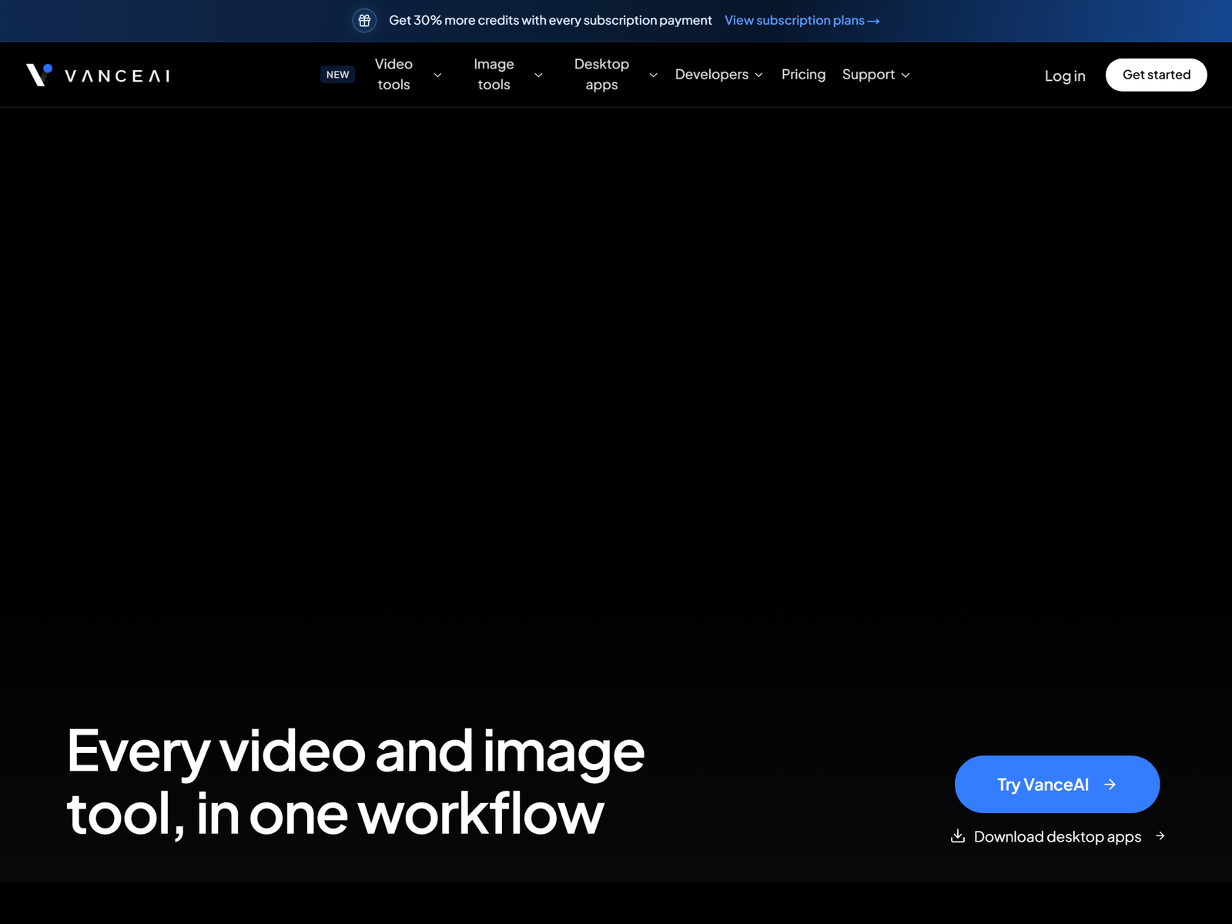Expand the Developers chevron
This screenshot has height=924, width=1232.
pyautogui.click(x=758, y=75)
